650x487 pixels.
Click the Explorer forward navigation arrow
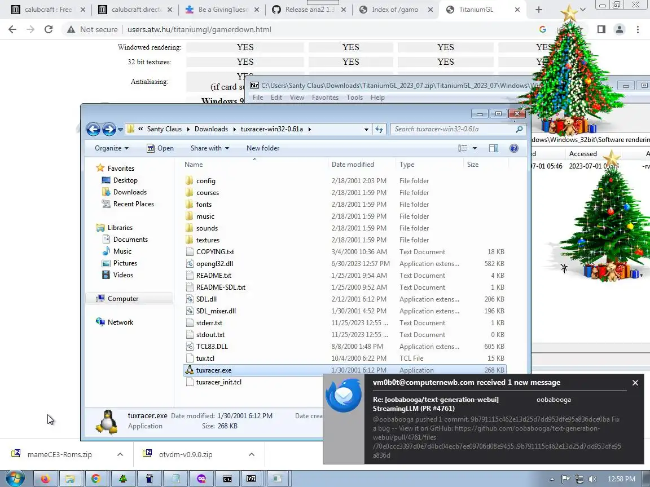pos(109,129)
